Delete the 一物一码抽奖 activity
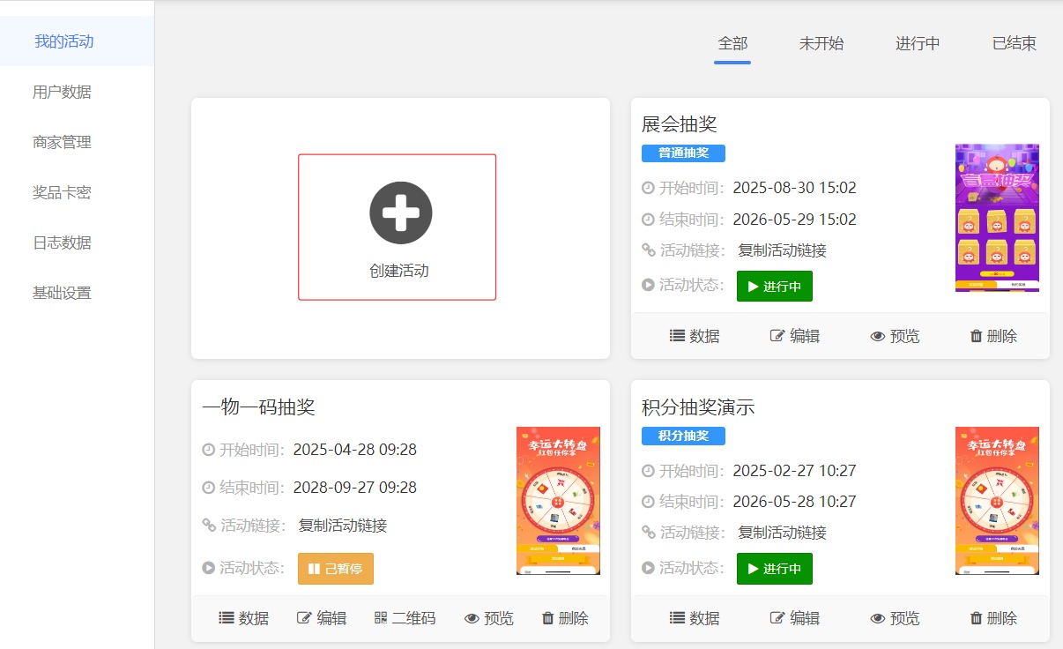The width and height of the screenshot is (1063, 649). 565,618
